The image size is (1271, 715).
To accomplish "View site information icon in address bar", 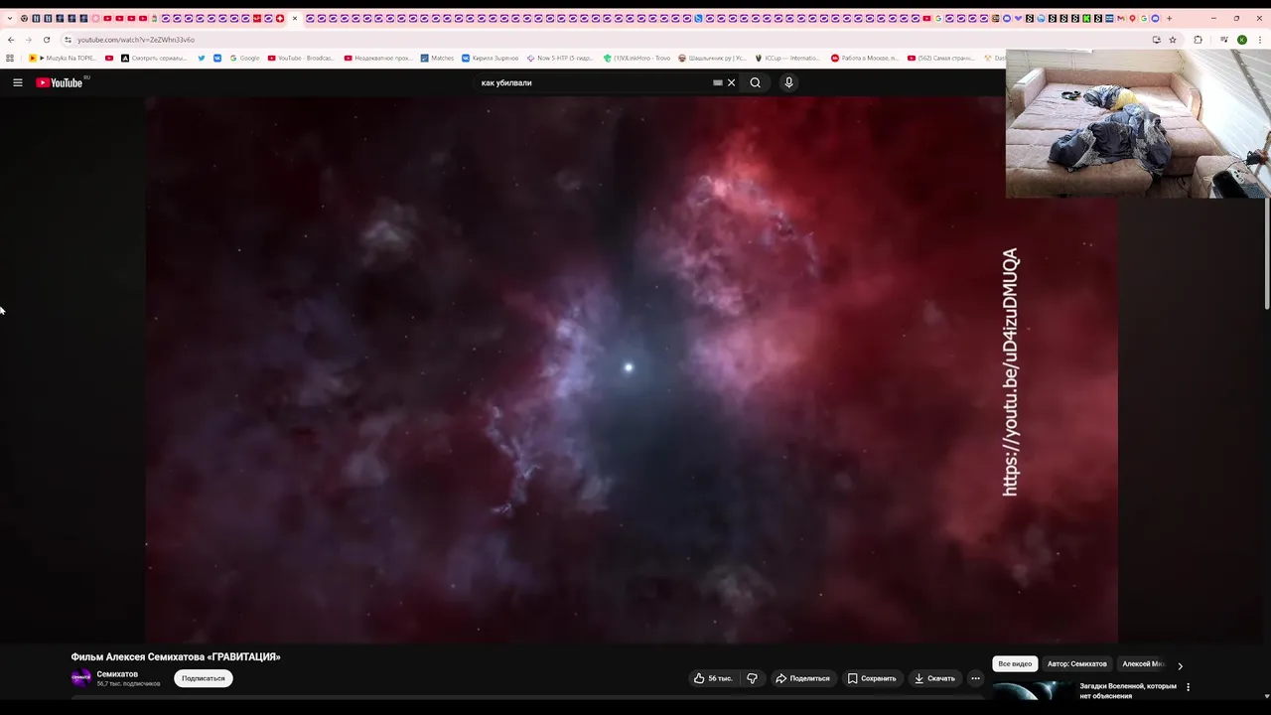I will [x=68, y=40].
